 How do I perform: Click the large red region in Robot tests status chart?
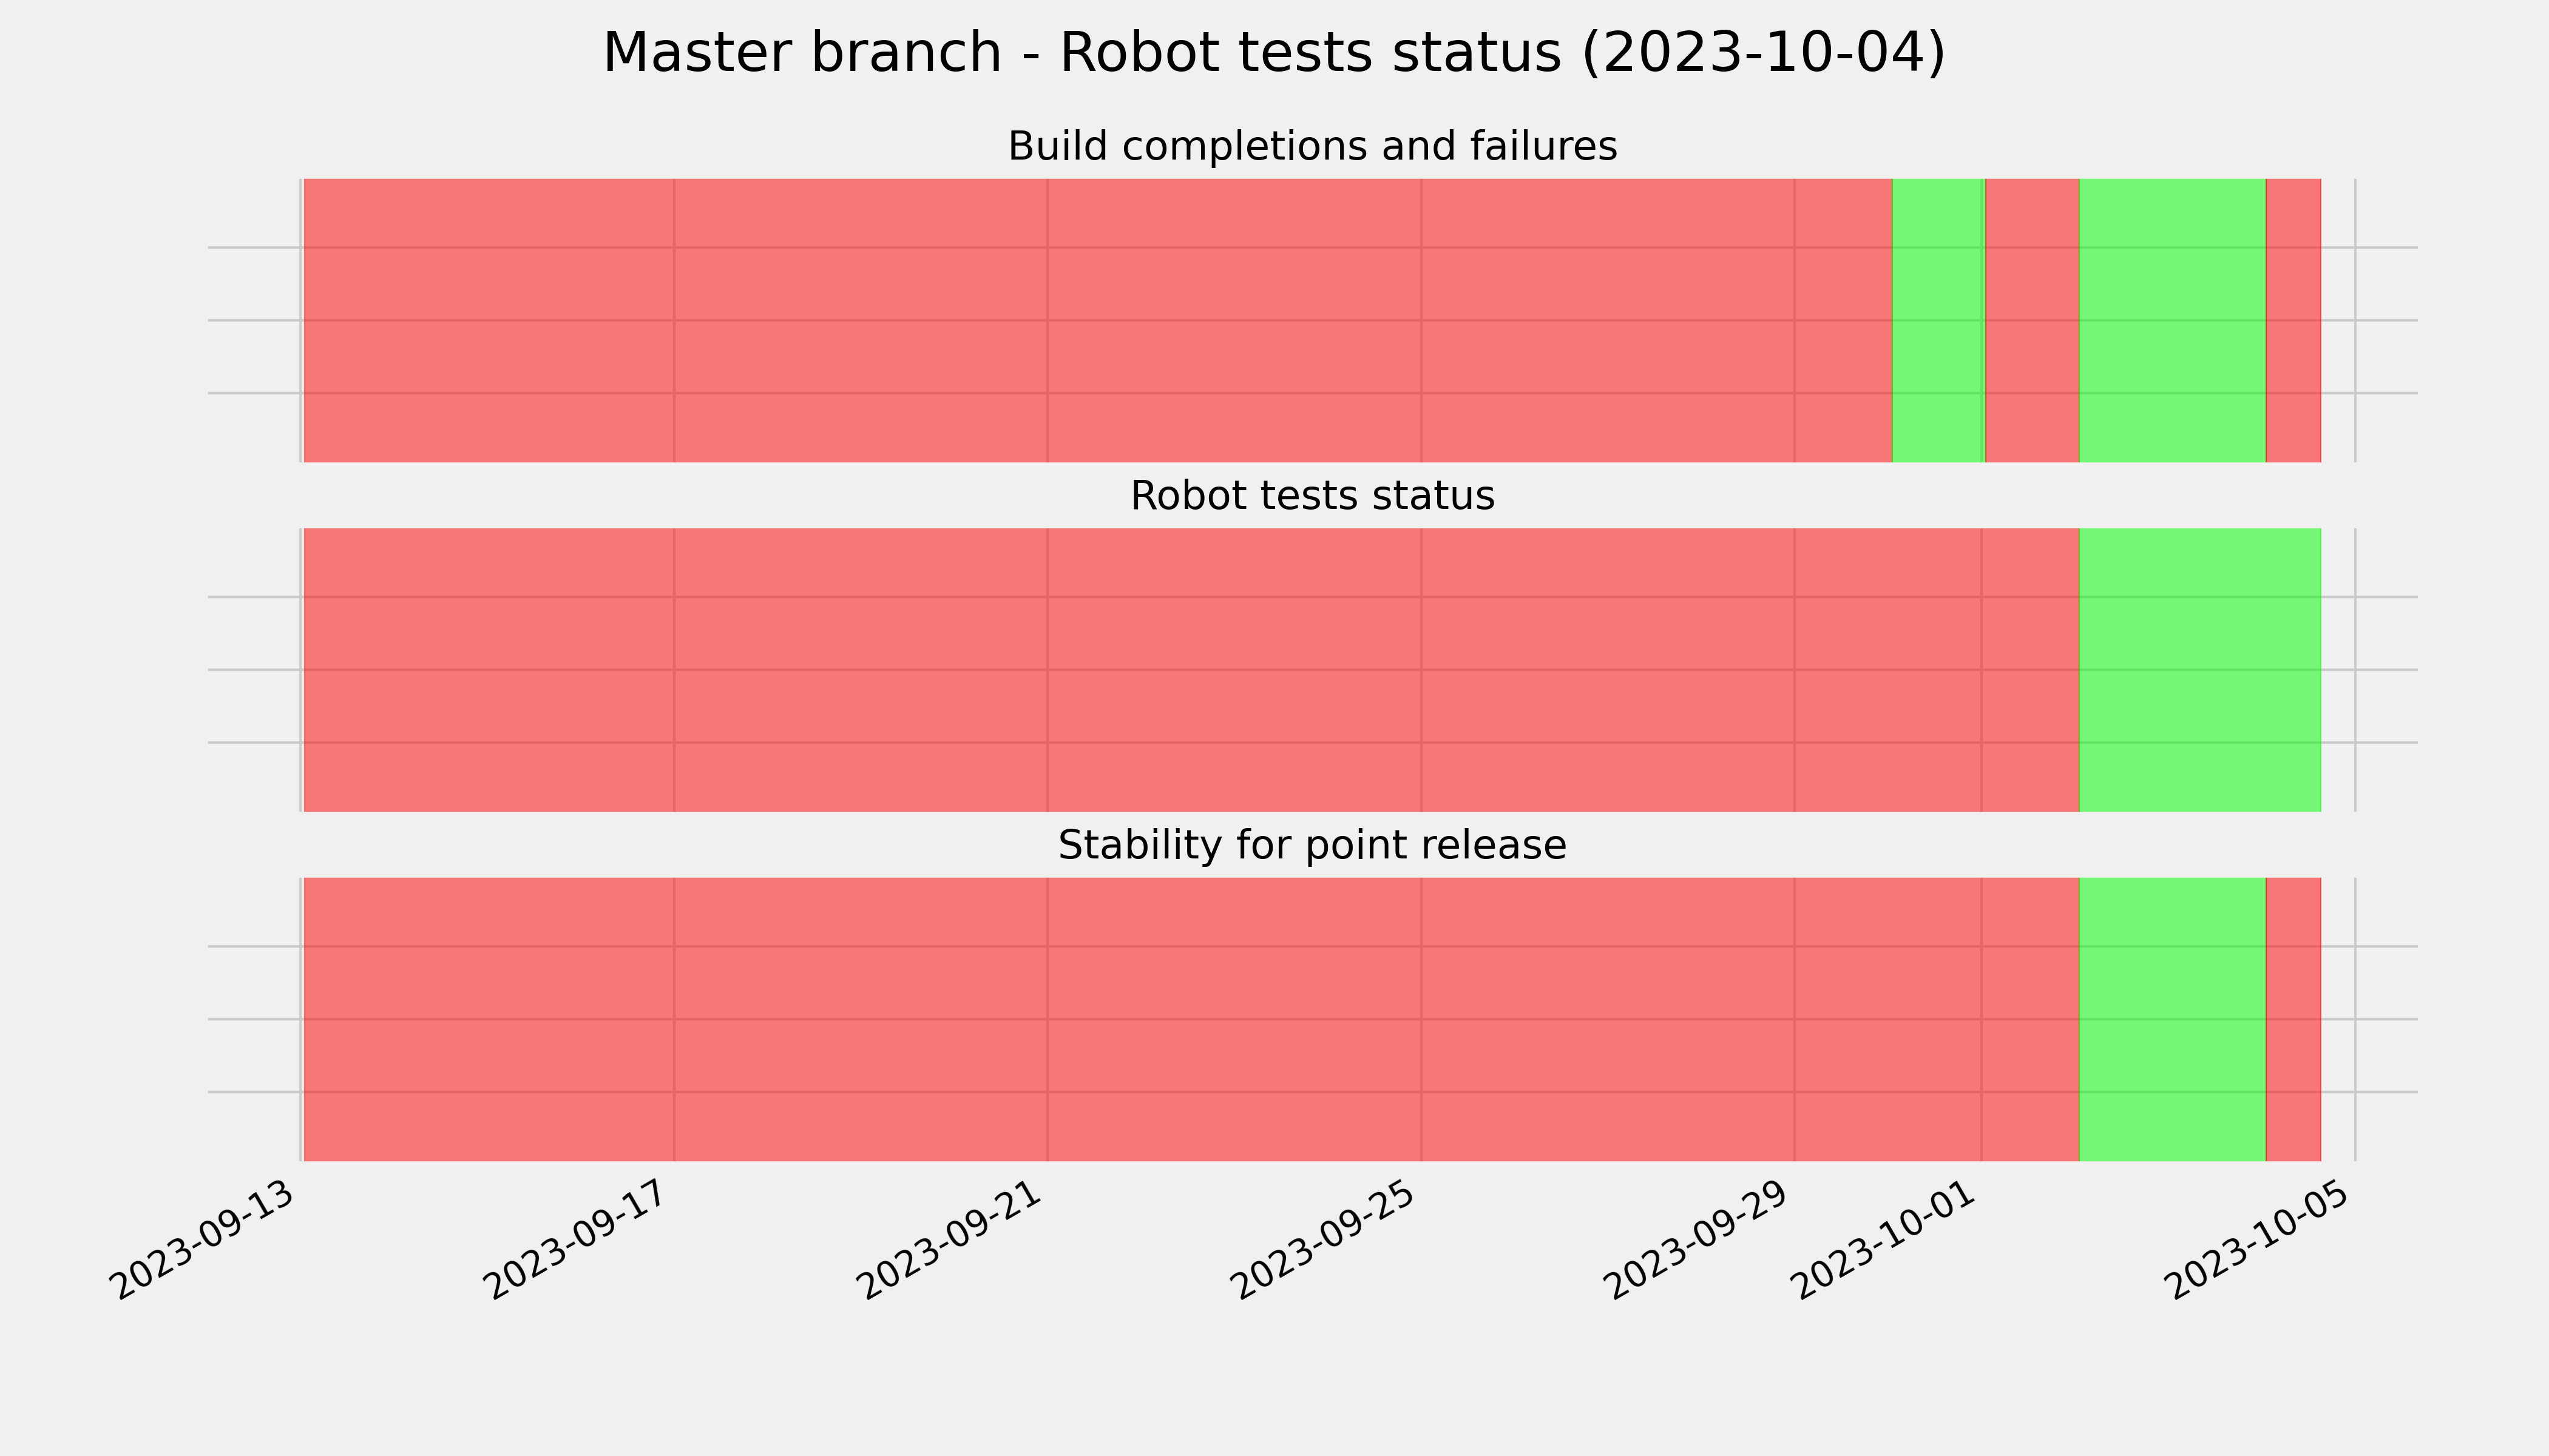1191,670
